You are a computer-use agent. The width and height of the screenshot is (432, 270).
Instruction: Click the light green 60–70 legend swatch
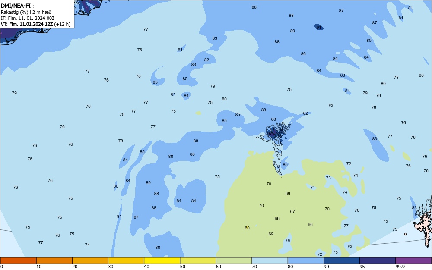(234, 261)
